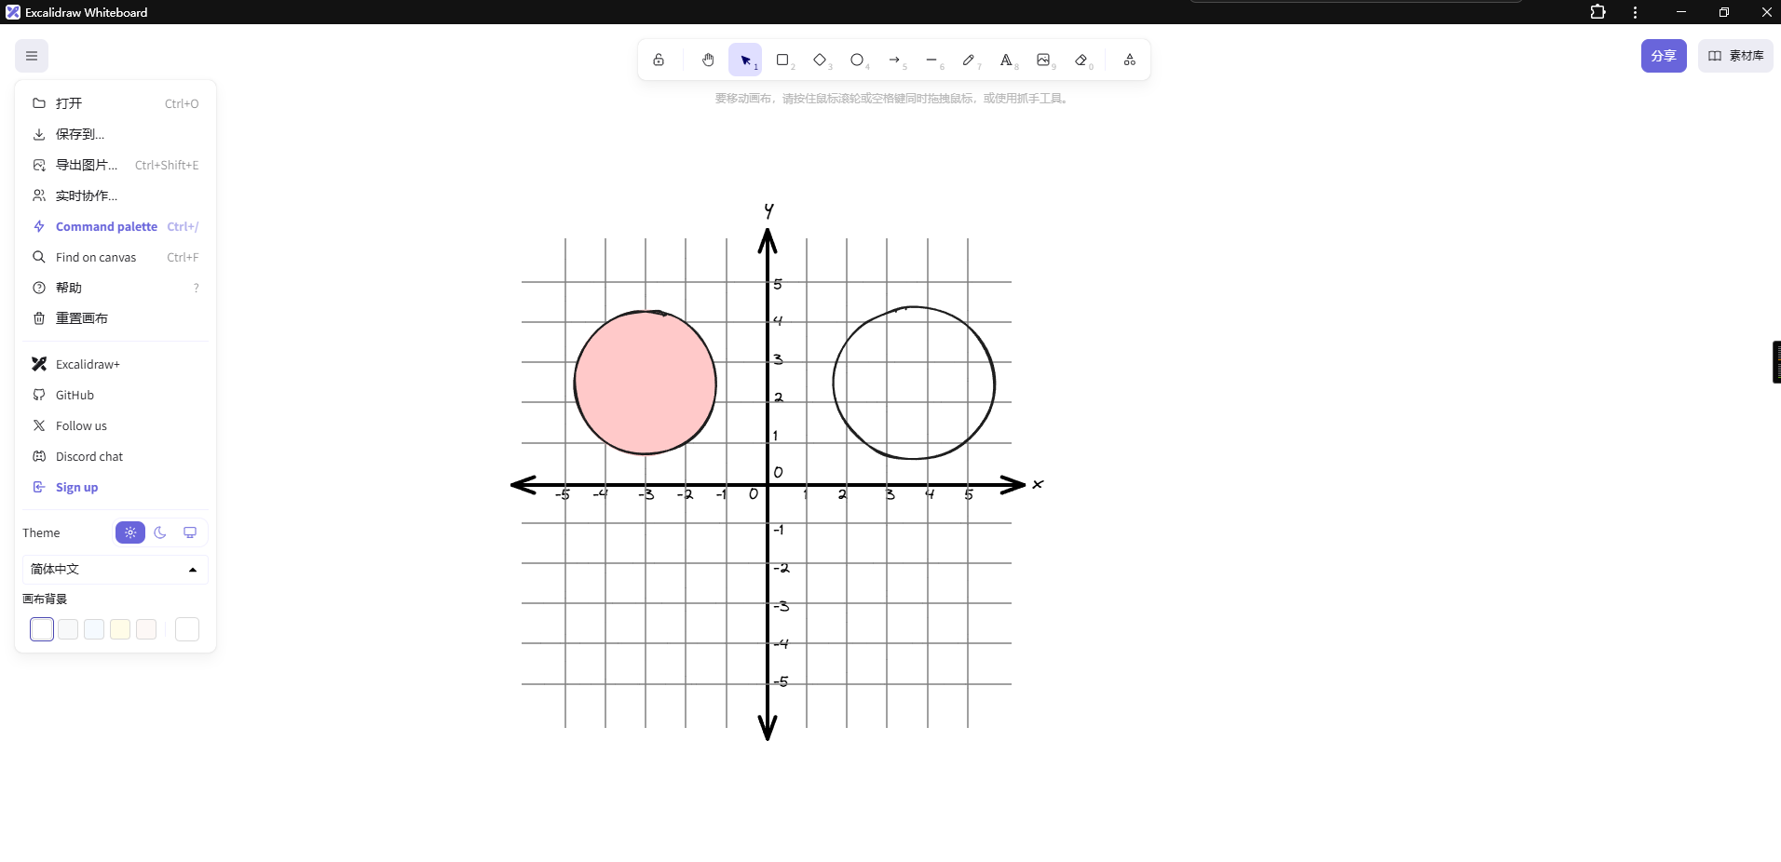Collapse the hamburger main menu

[32, 56]
